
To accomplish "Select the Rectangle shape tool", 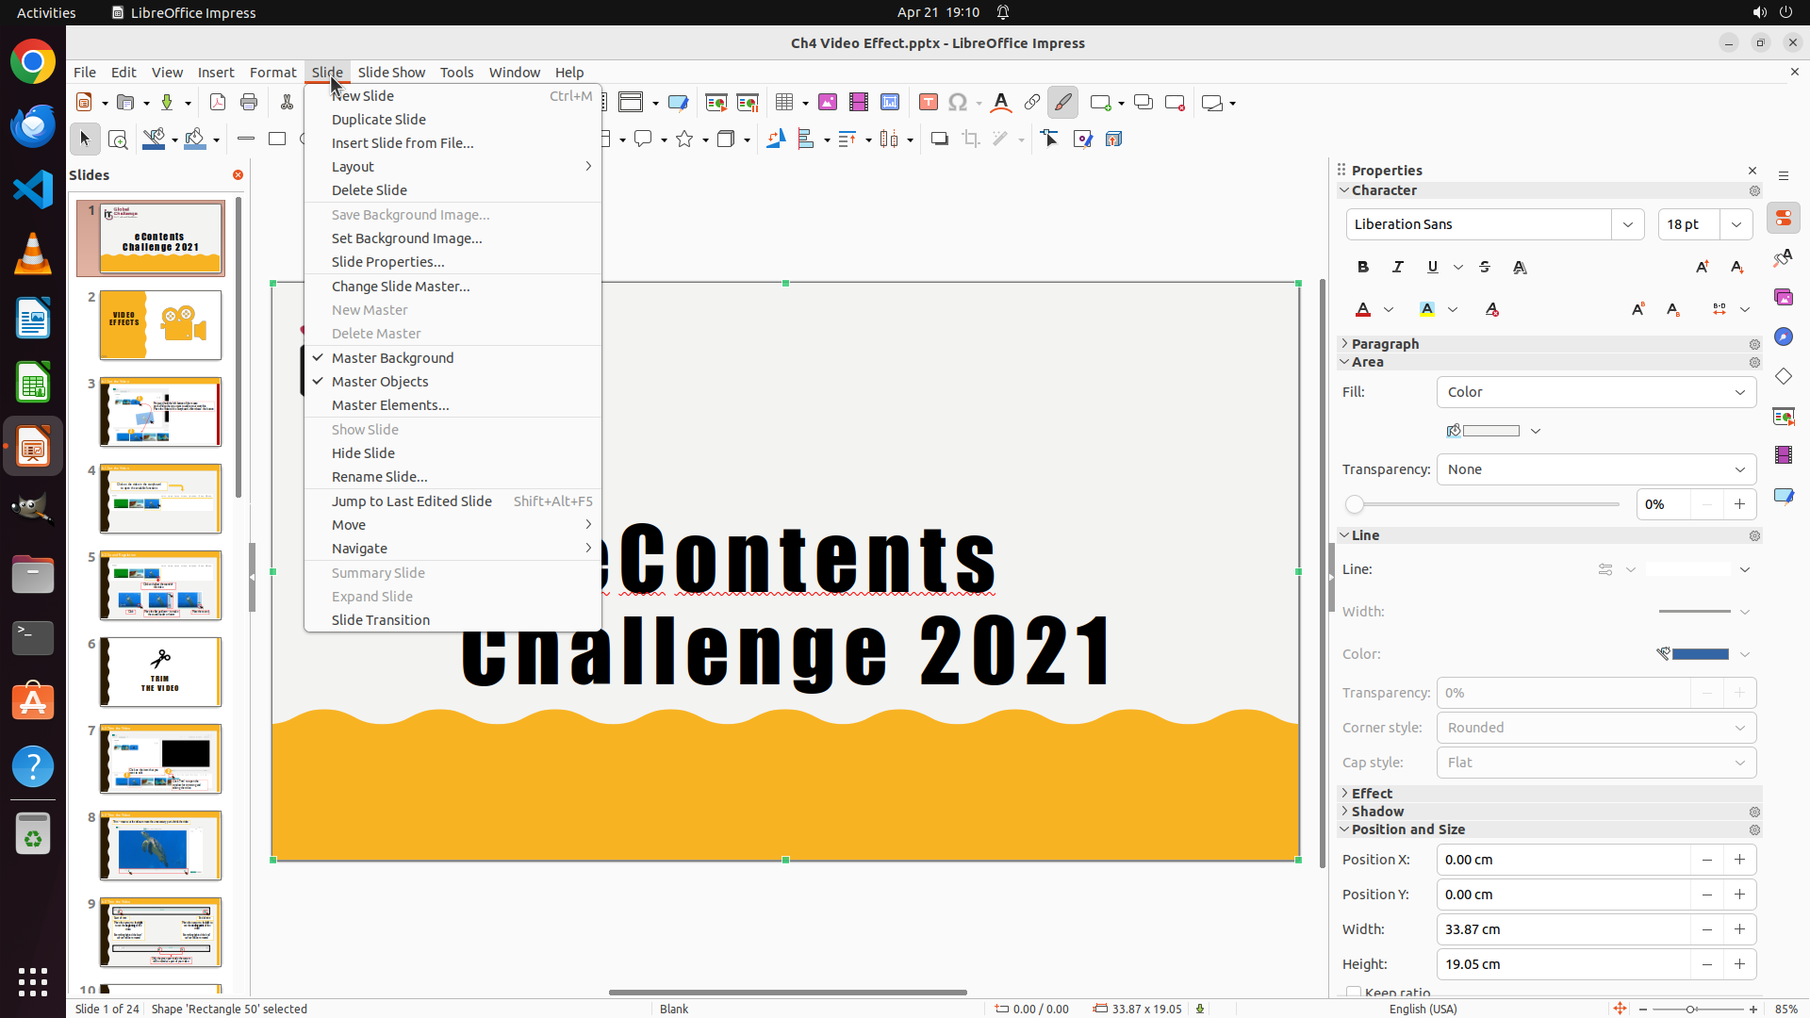I will pyautogui.click(x=277, y=140).
